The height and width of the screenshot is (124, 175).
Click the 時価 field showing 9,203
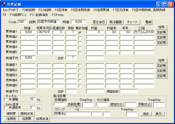point(78,22)
